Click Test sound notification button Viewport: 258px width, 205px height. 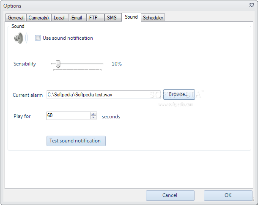(x=76, y=141)
